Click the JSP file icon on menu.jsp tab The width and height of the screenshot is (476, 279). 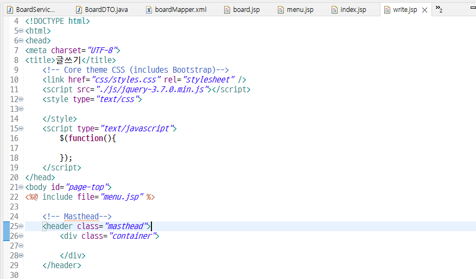[x=281, y=10]
